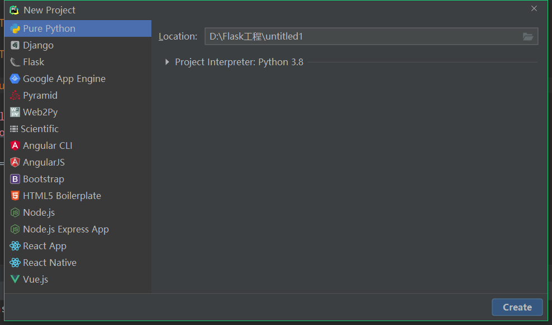Select Pure Python in the project list
The height and width of the screenshot is (325, 552).
pyautogui.click(x=78, y=28)
